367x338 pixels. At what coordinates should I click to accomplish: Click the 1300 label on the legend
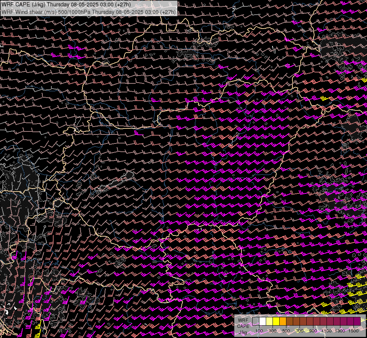click(340, 331)
